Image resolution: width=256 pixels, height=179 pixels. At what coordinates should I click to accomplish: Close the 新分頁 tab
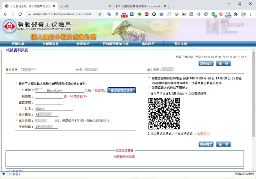pyautogui.click(x=110, y=6)
